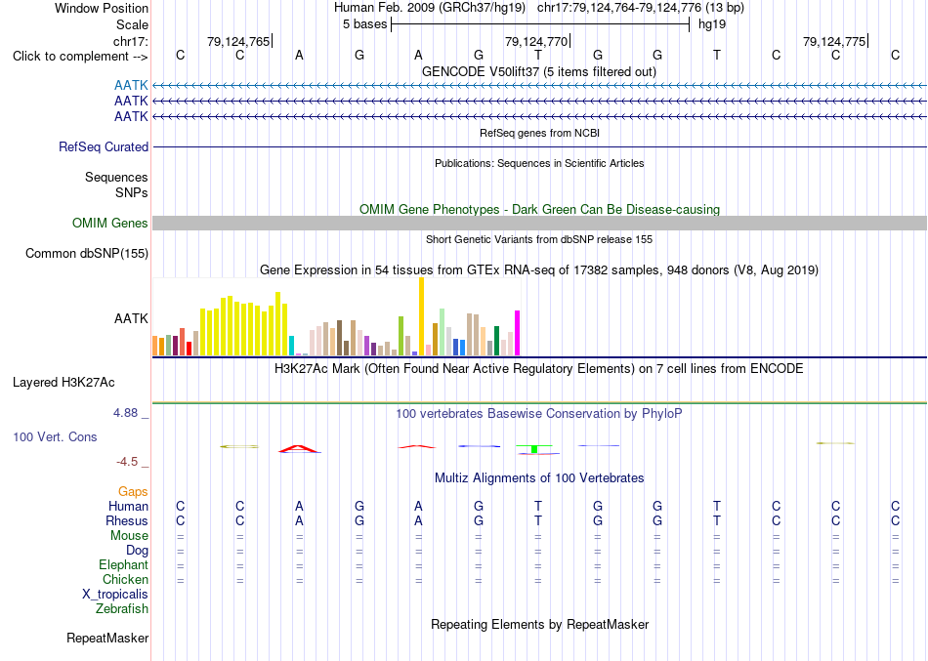
Task: Click the tallest gold GTEx expression bar
Action: point(421,316)
